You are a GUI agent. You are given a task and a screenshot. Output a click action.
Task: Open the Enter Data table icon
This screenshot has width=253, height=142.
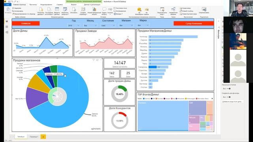coord(57,9)
